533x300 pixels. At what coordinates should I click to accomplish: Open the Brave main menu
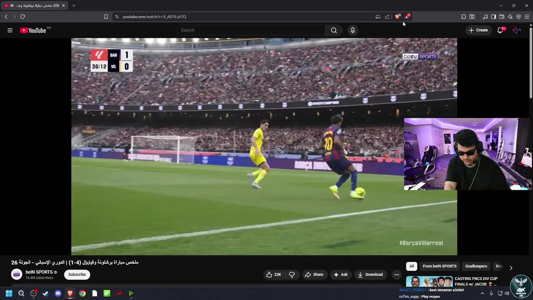click(527, 17)
